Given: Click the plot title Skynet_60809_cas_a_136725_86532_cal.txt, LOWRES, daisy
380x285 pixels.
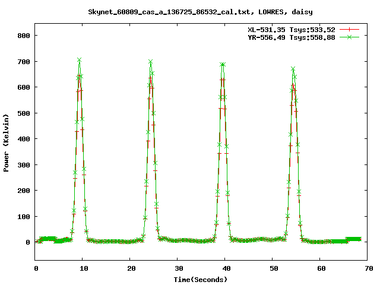Looking at the screenshot, I should point(200,12).
